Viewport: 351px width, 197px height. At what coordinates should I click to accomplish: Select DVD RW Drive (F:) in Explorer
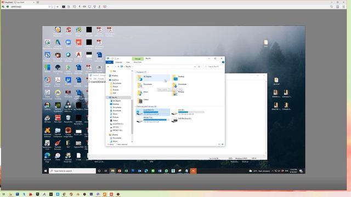pyautogui.click(x=182, y=120)
